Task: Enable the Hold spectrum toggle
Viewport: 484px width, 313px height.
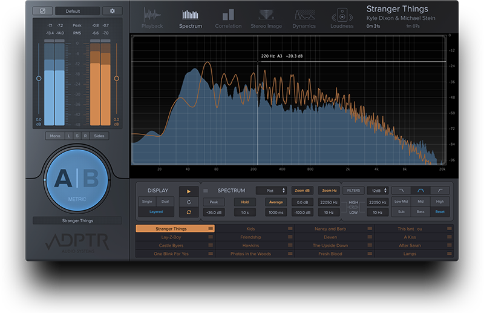Action: (244, 202)
